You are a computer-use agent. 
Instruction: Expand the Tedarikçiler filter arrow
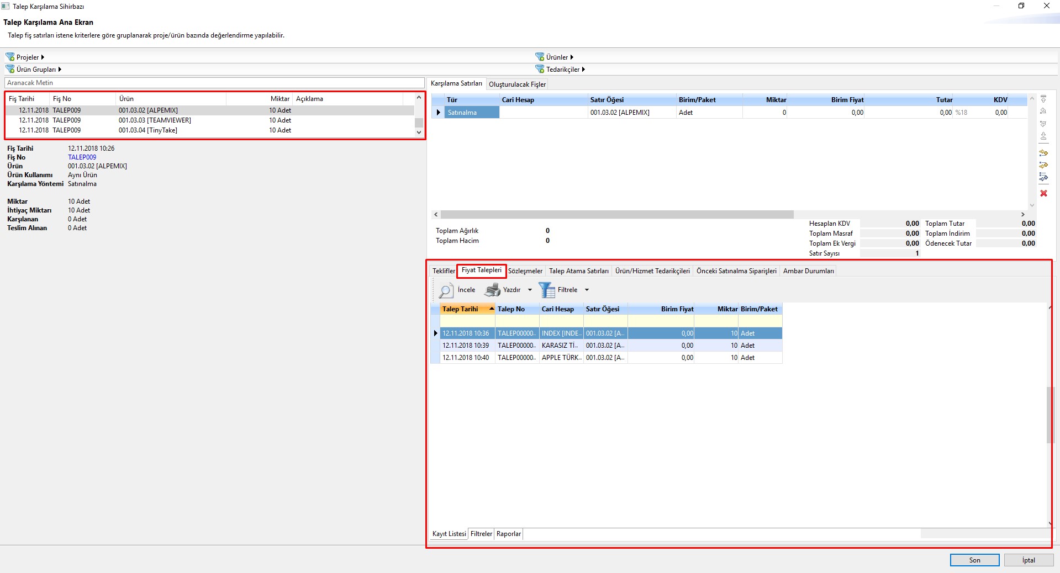[x=583, y=69]
